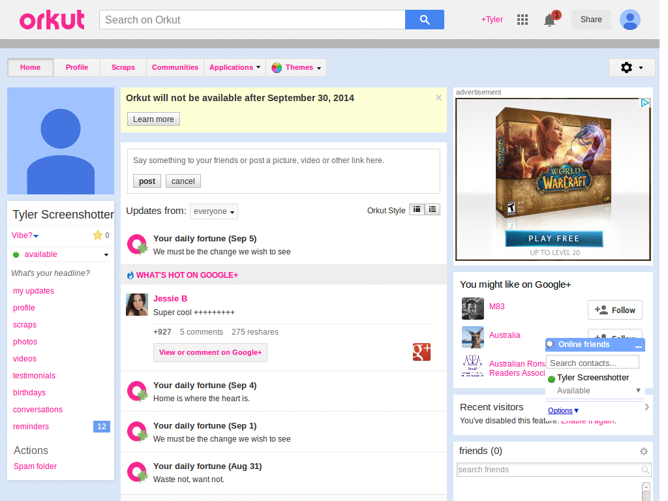Follow M83 on Google+
Viewport: 668px width, 501px height.
(615, 310)
